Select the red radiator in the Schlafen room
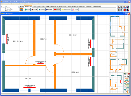Screen dimensions: 131x96 click(x=6, y=39)
